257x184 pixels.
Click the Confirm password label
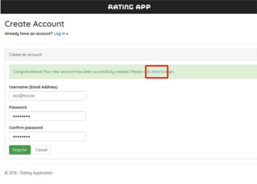pos(26,128)
